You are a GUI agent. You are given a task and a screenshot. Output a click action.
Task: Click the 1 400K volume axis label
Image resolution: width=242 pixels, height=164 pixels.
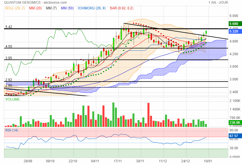click(x=235, y=109)
